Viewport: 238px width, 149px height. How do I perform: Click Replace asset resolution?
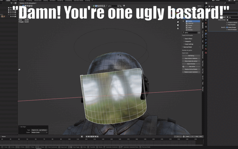[191, 72]
